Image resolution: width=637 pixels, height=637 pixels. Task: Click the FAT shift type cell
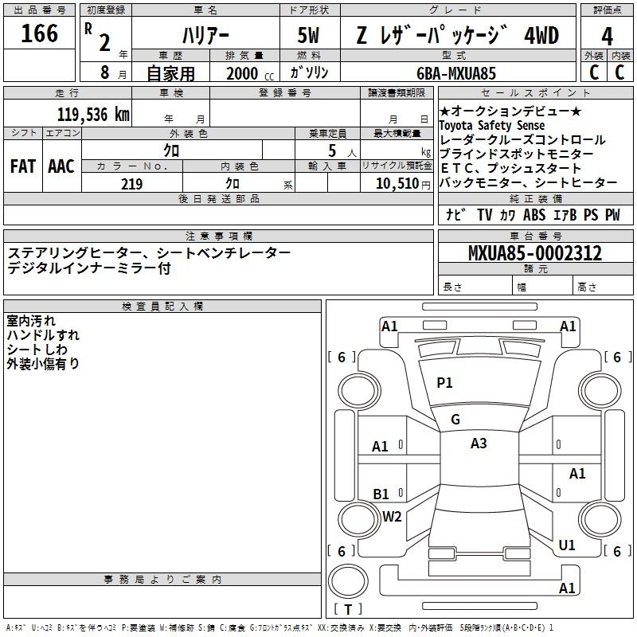tap(22, 166)
